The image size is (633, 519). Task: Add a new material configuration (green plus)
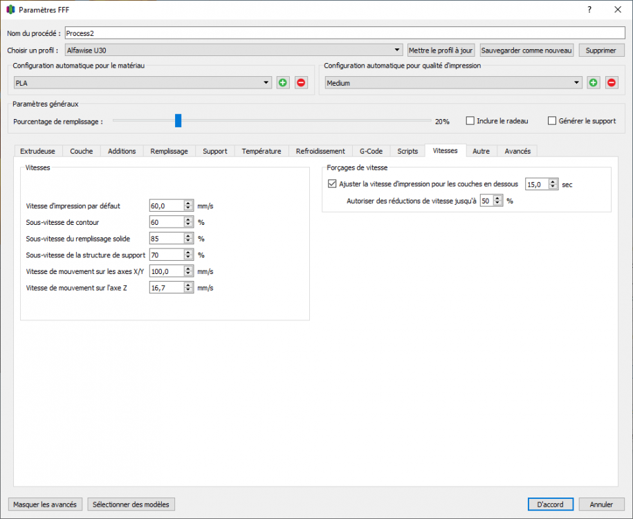[x=282, y=83]
